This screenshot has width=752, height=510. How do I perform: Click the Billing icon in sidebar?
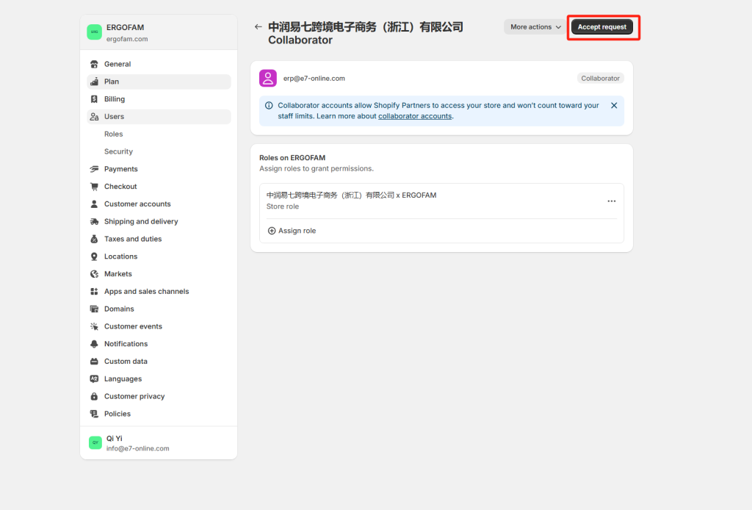click(94, 99)
